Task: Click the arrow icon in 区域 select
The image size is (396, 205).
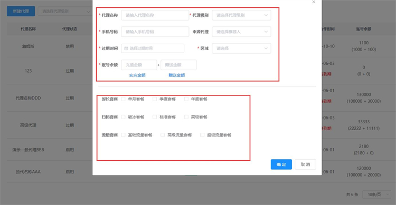Action: [266, 48]
